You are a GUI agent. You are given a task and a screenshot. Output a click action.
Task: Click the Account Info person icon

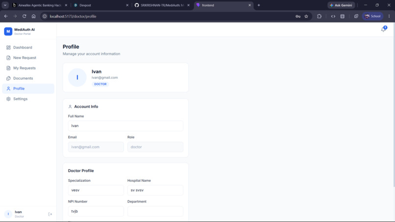[70, 107]
